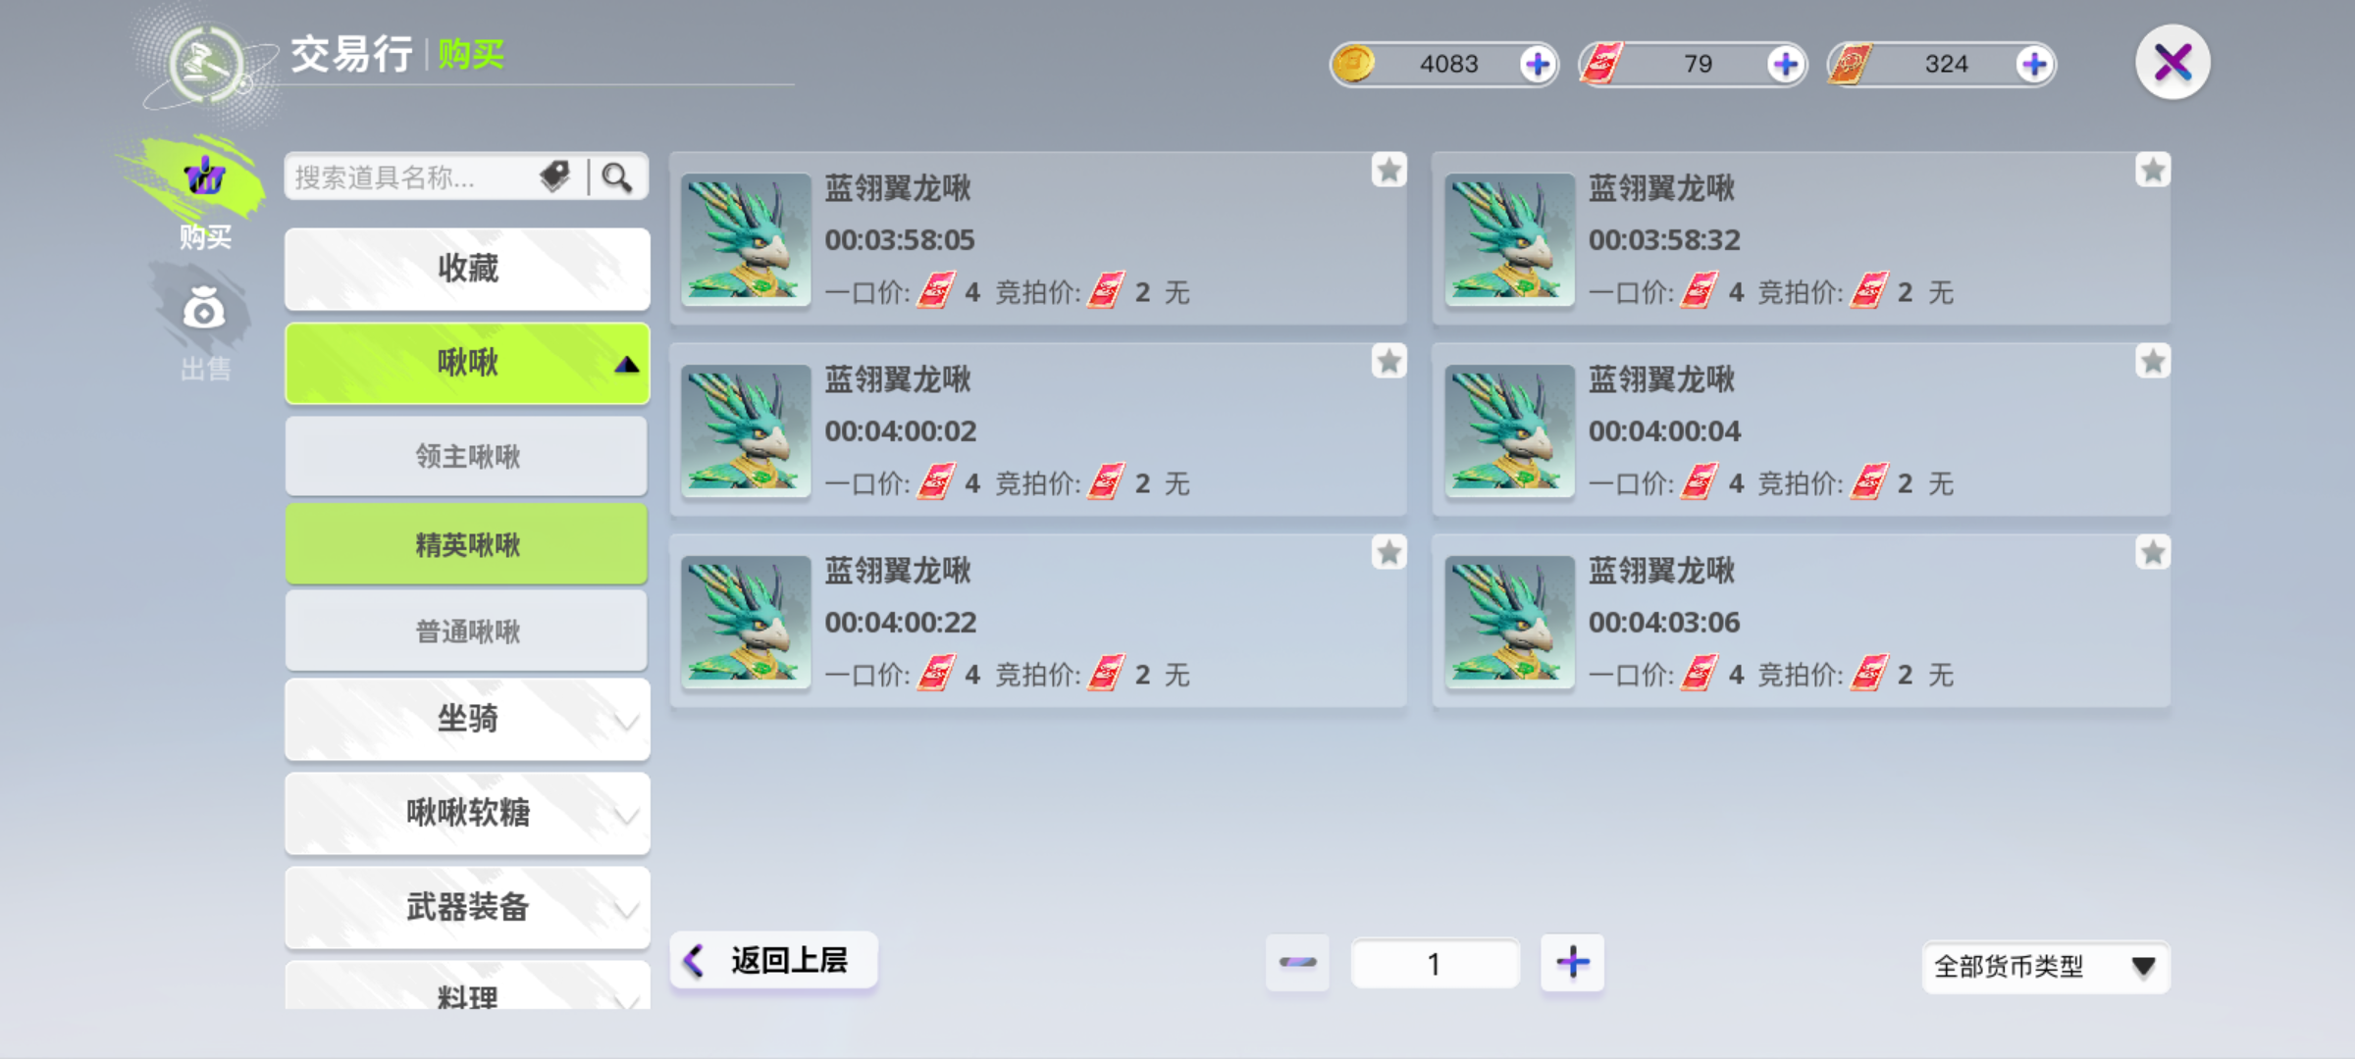Click the orange ticket icon next to 324
Screen dimensions: 2355x1059
[1851, 65]
